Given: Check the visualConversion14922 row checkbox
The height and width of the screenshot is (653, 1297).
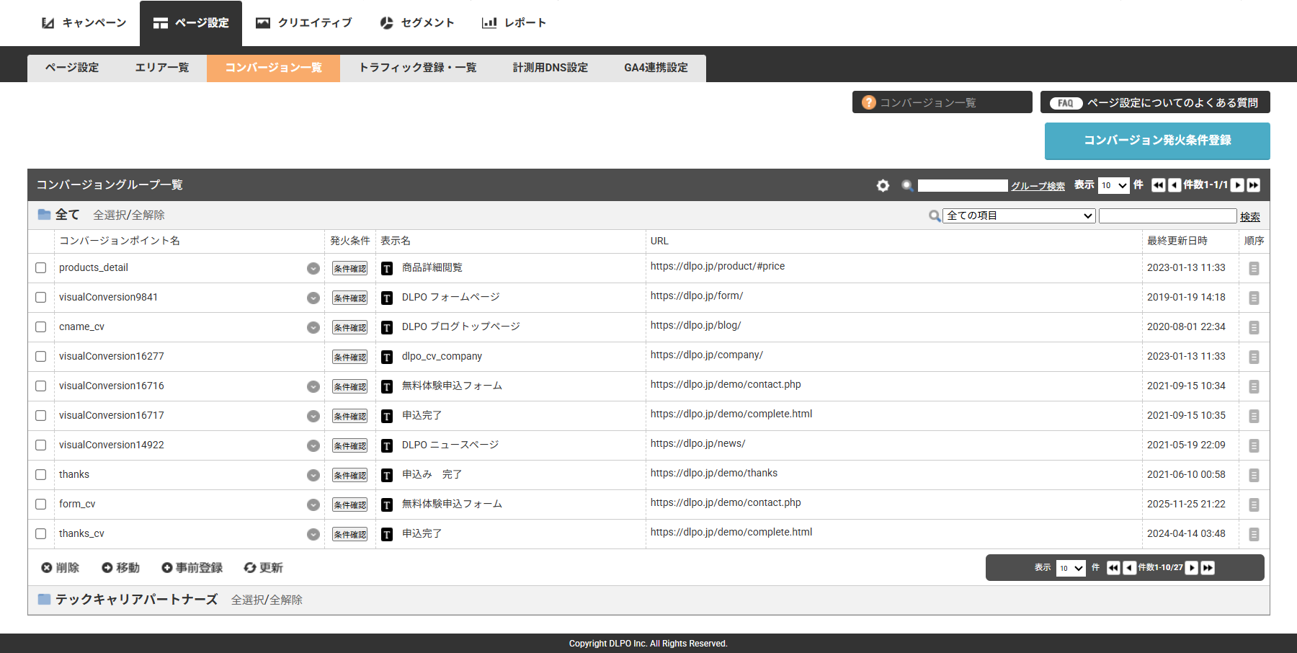Looking at the screenshot, I should point(41,445).
